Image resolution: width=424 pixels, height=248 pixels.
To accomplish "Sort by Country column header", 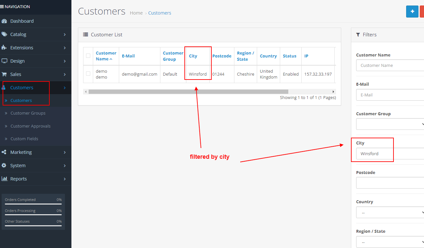I will [x=268, y=56].
